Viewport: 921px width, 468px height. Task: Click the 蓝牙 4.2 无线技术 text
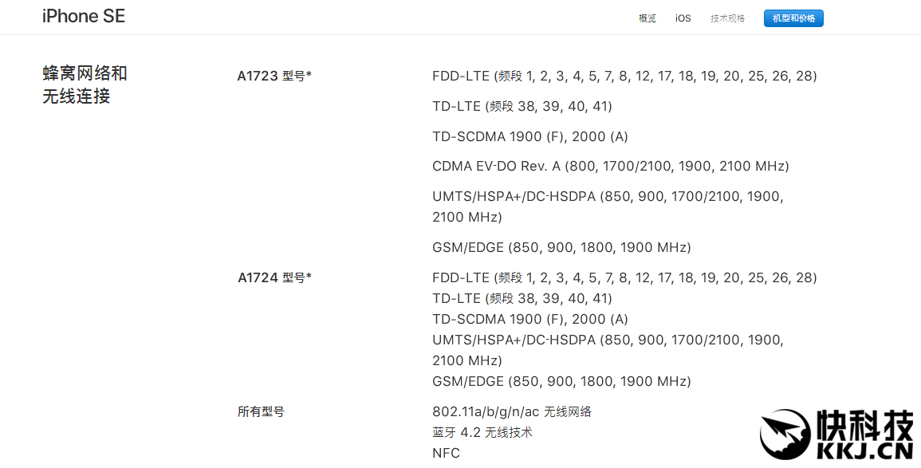click(x=482, y=433)
